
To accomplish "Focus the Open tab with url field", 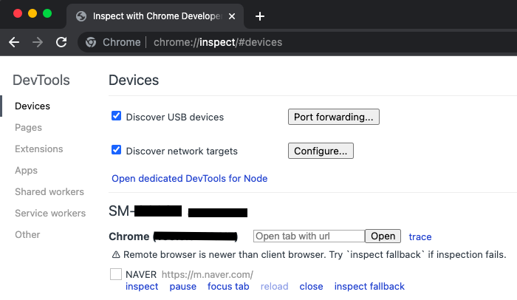I will click(309, 236).
